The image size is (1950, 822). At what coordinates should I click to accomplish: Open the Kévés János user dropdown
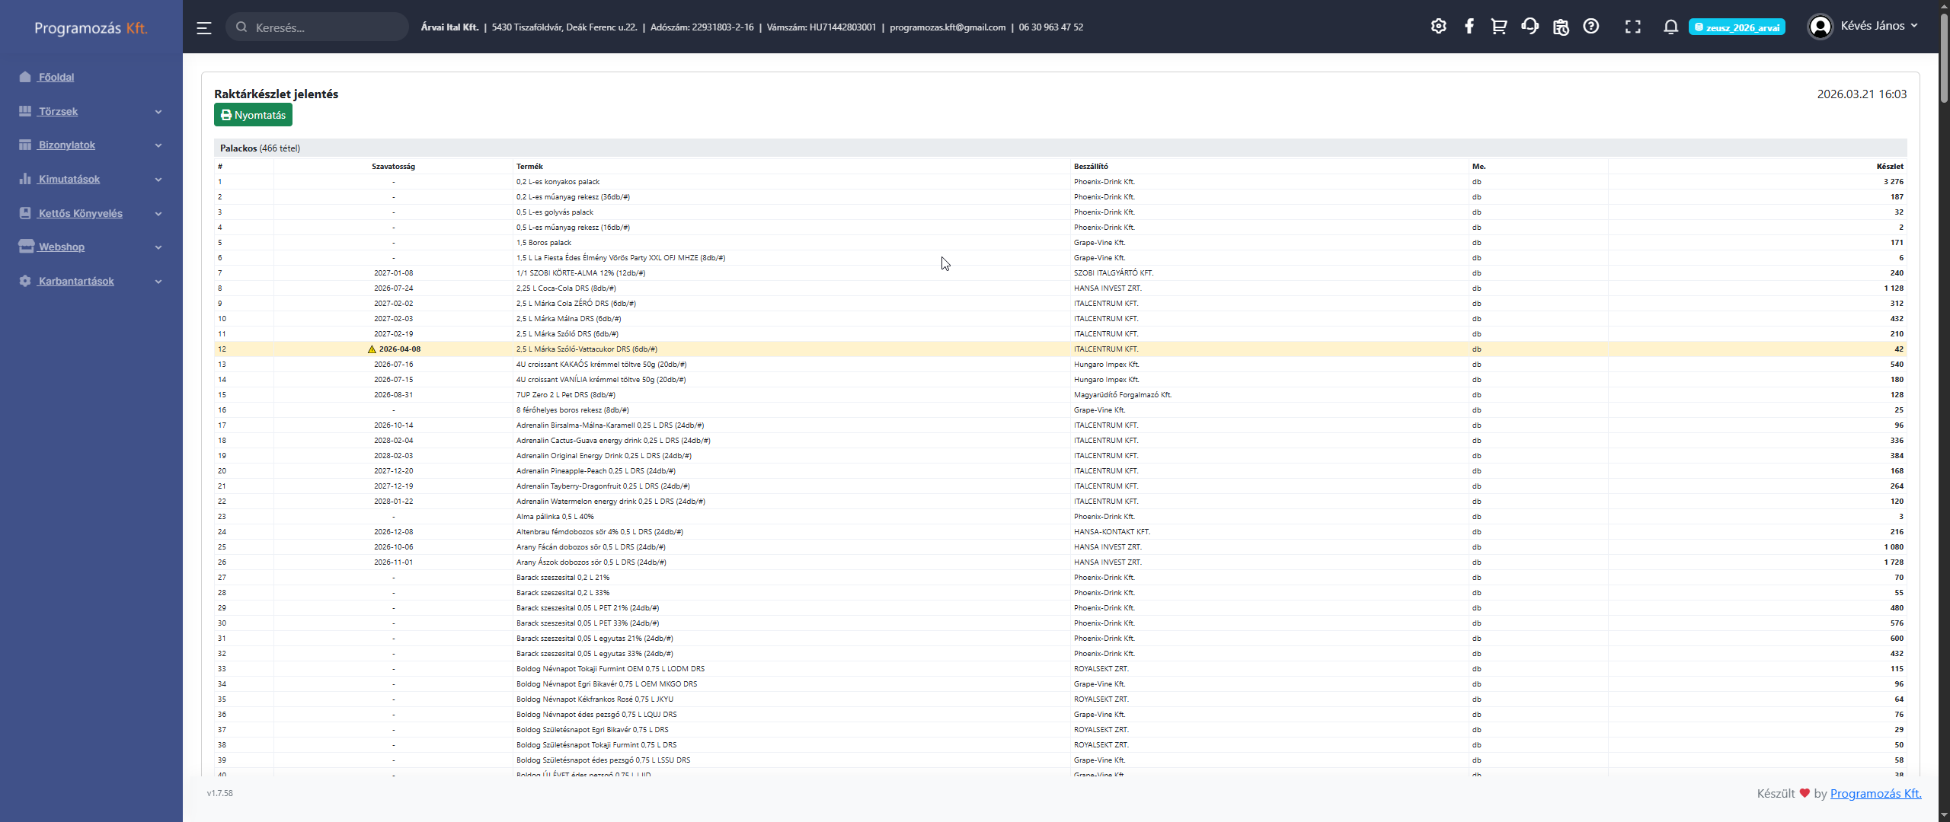click(x=1863, y=27)
